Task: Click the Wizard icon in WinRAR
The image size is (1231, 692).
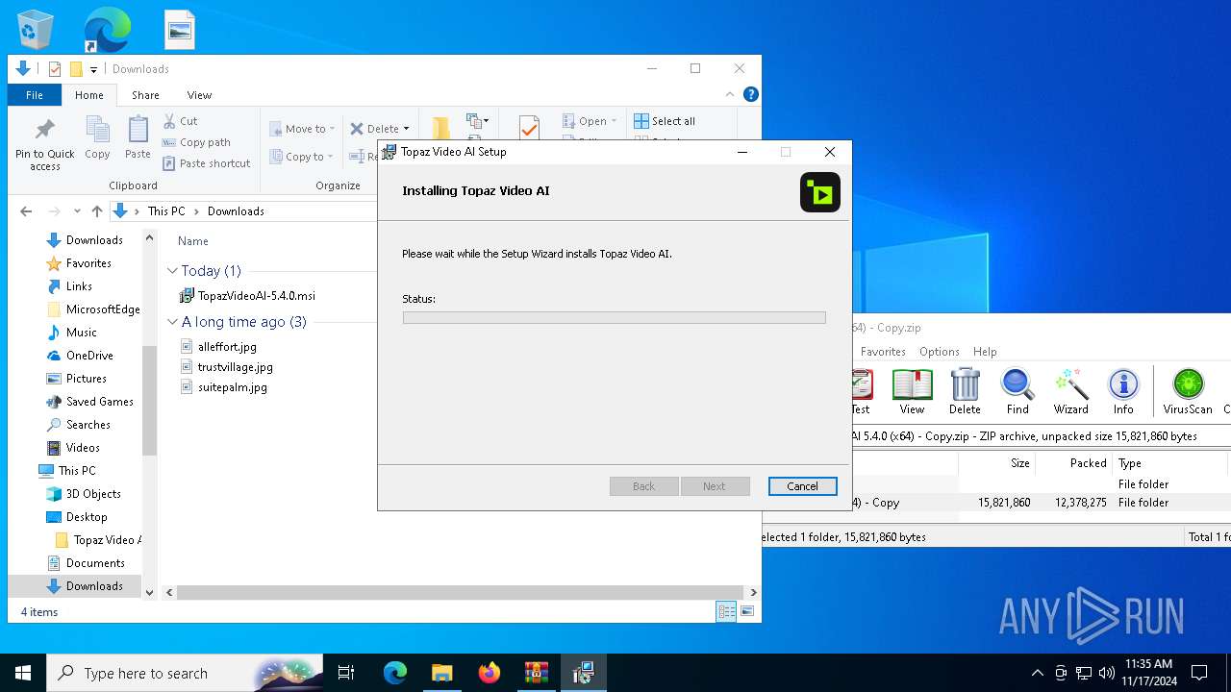Action: [1070, 392]
